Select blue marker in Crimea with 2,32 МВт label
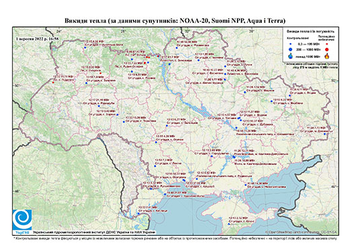 229,224
